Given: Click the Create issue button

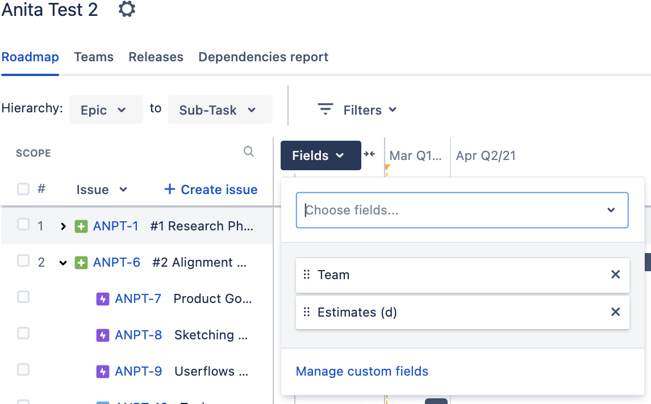Looking at the screenshot, I should point(211,190).
